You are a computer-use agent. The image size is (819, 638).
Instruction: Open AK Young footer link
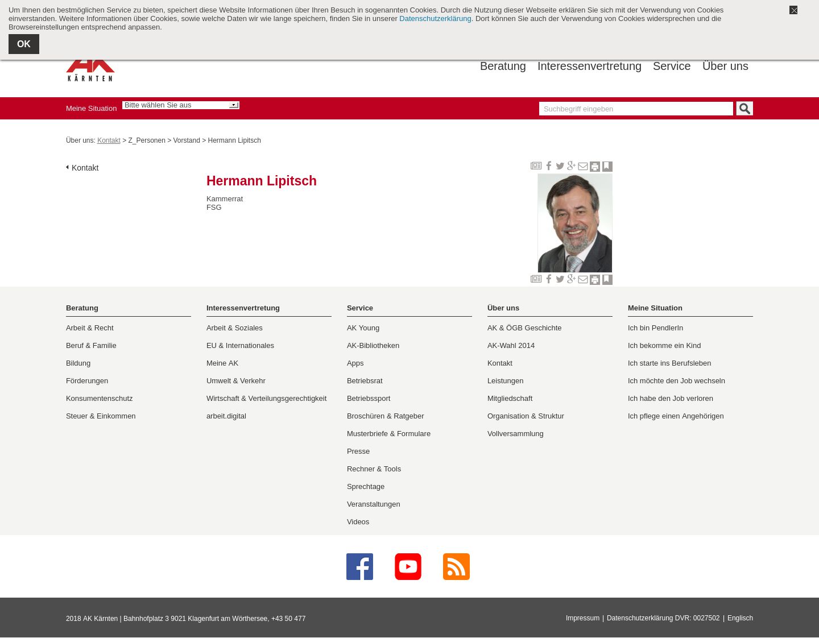point(363,328)
